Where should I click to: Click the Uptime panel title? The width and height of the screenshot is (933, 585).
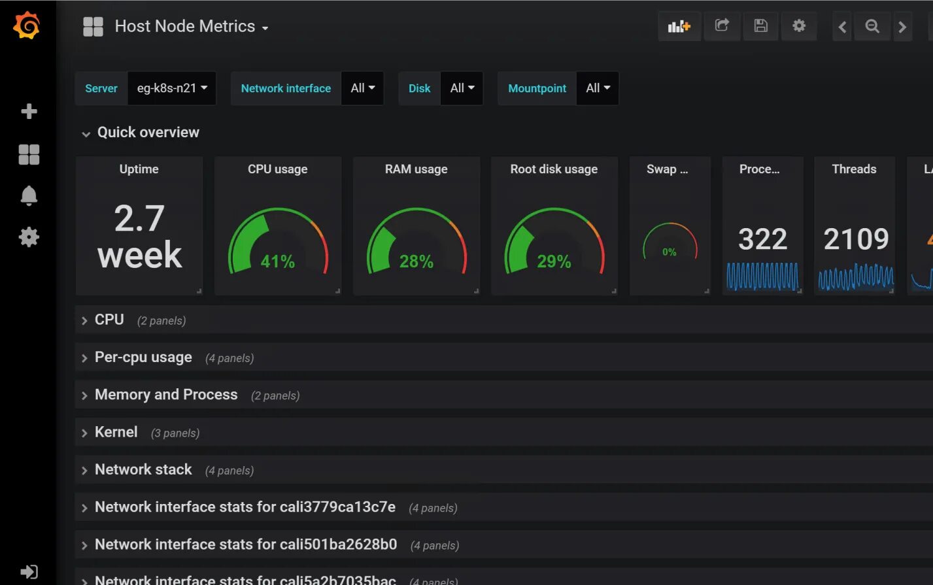pos(139,169)
